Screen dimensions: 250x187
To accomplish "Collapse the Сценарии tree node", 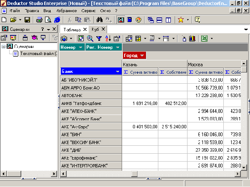I will pos(4,46).
